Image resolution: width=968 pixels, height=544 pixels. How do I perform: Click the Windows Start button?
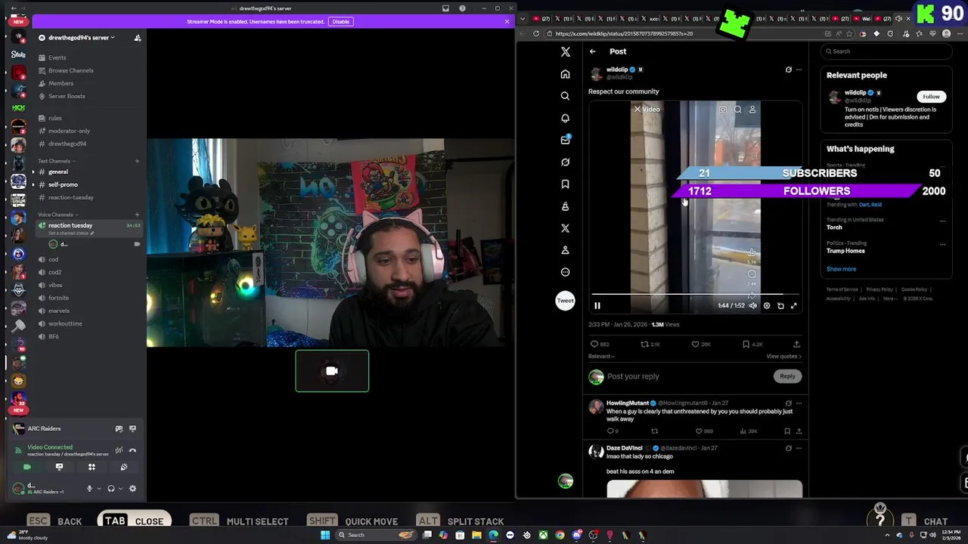325,535
